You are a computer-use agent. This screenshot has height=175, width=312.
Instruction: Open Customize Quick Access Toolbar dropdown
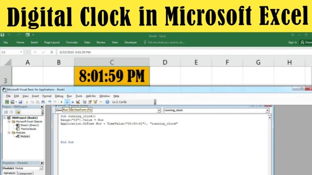point(33,35)
